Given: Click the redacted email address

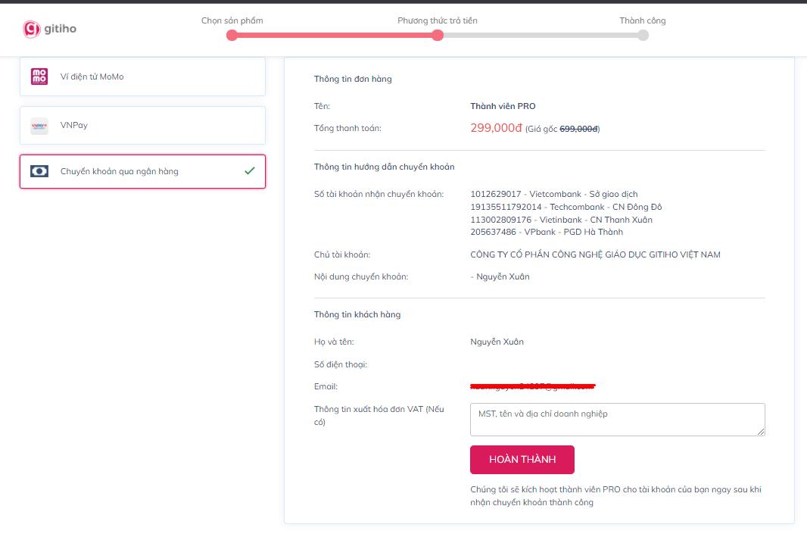Looking at the screenshot, I should (x=533, y=386).
